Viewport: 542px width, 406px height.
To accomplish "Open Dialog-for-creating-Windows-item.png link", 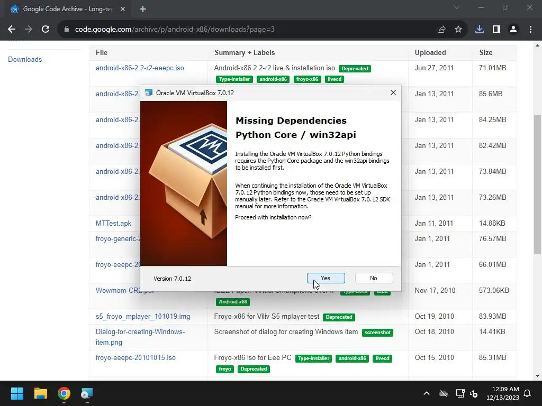I will (x=140, y=337).
